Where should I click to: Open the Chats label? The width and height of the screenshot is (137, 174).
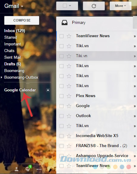point(9,51)
